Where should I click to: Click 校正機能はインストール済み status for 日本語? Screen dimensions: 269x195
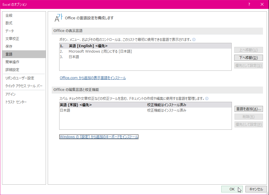point(167,110)
